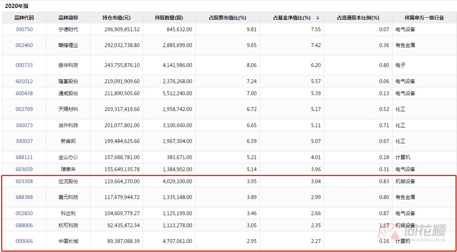Select stock name 应流股份
457x252 pixels.
point(68,181)
